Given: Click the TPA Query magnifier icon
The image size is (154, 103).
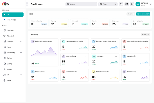Looking at the screenshot, I should (x=94, y=57).
